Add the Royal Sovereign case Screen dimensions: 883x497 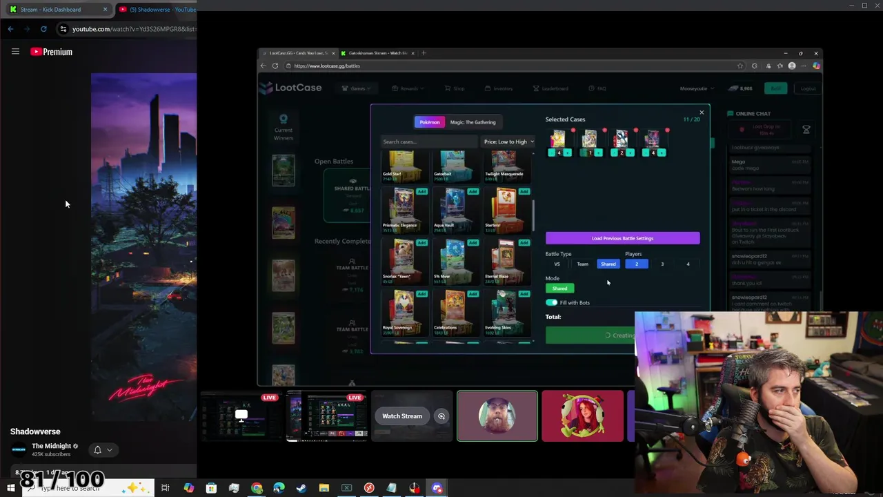point(421,293)
